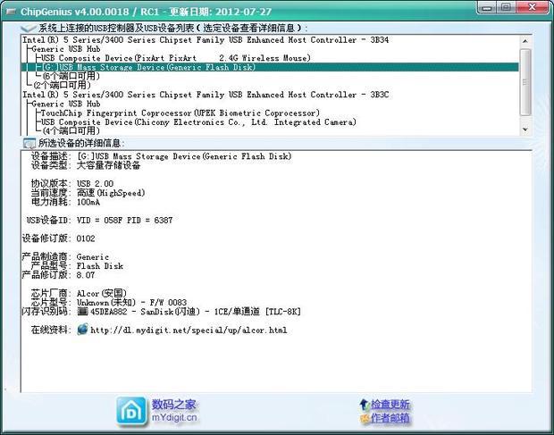Click the 100mA power consumption value
The width and height of the screenshot is (554, 435).
pos(88,202)
